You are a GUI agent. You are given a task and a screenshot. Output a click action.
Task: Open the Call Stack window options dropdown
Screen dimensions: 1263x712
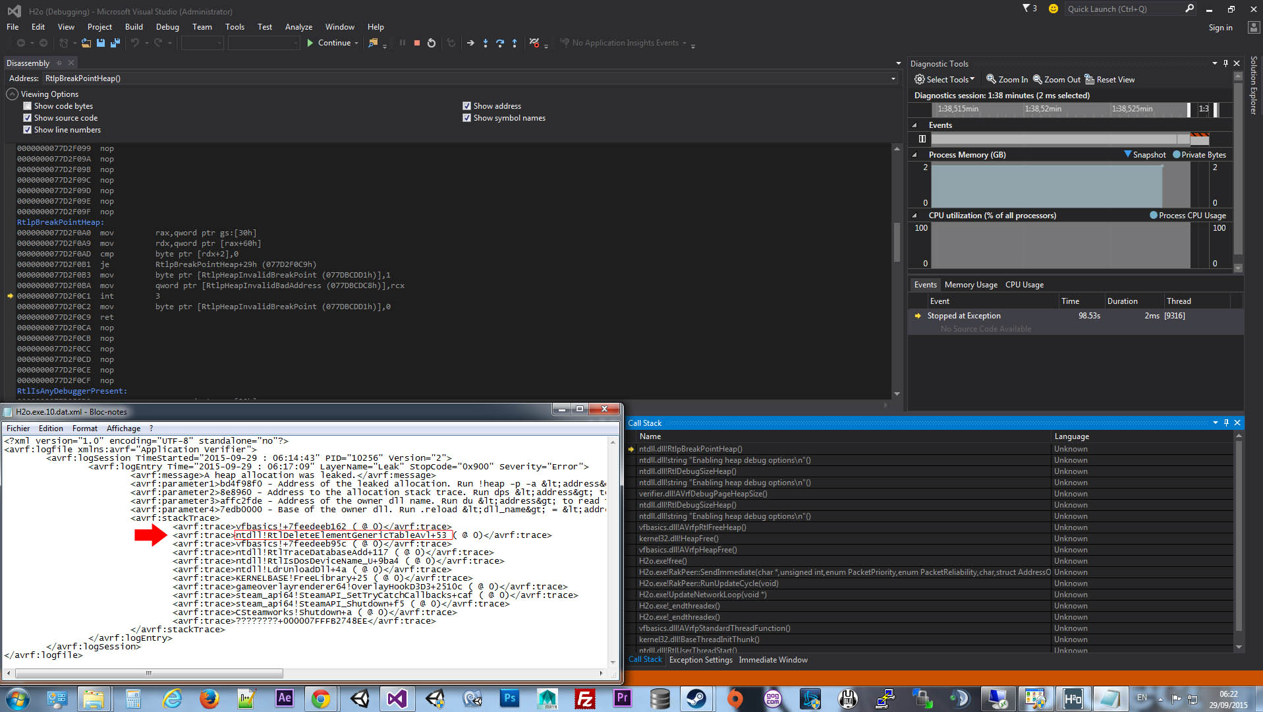point(1216,423)
